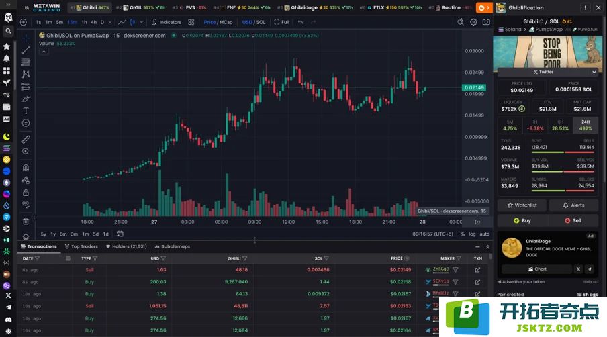The image size is (607, 337).
Task: Open the go-to-date calendar icon
Action: pos(120,234)
